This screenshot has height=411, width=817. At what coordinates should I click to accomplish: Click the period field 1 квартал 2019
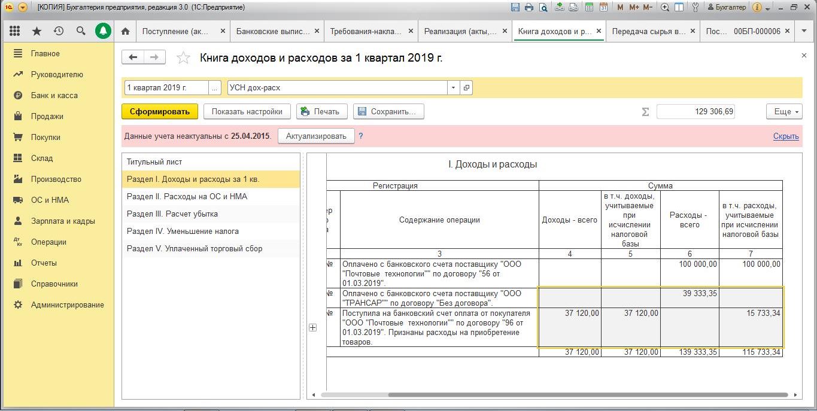[x=166, y=87]
